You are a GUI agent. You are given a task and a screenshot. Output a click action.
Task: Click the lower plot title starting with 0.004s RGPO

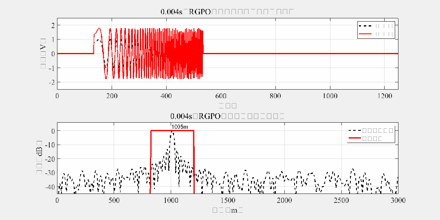tap(228, 116)
